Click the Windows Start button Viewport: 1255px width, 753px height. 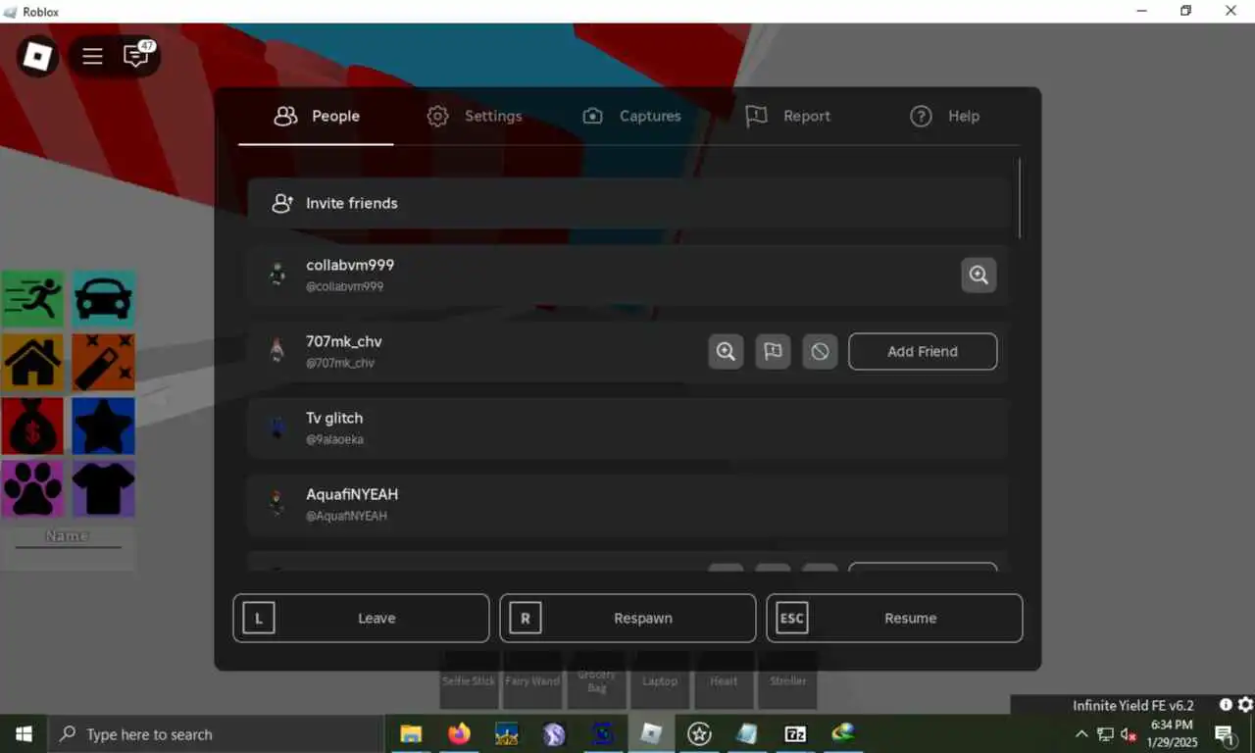coord(24,733)
